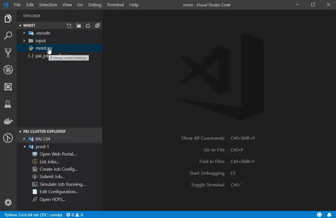Viewport: 336px width, 218px height.
Task: Open the Edit menu
Action: click(30, 5)
